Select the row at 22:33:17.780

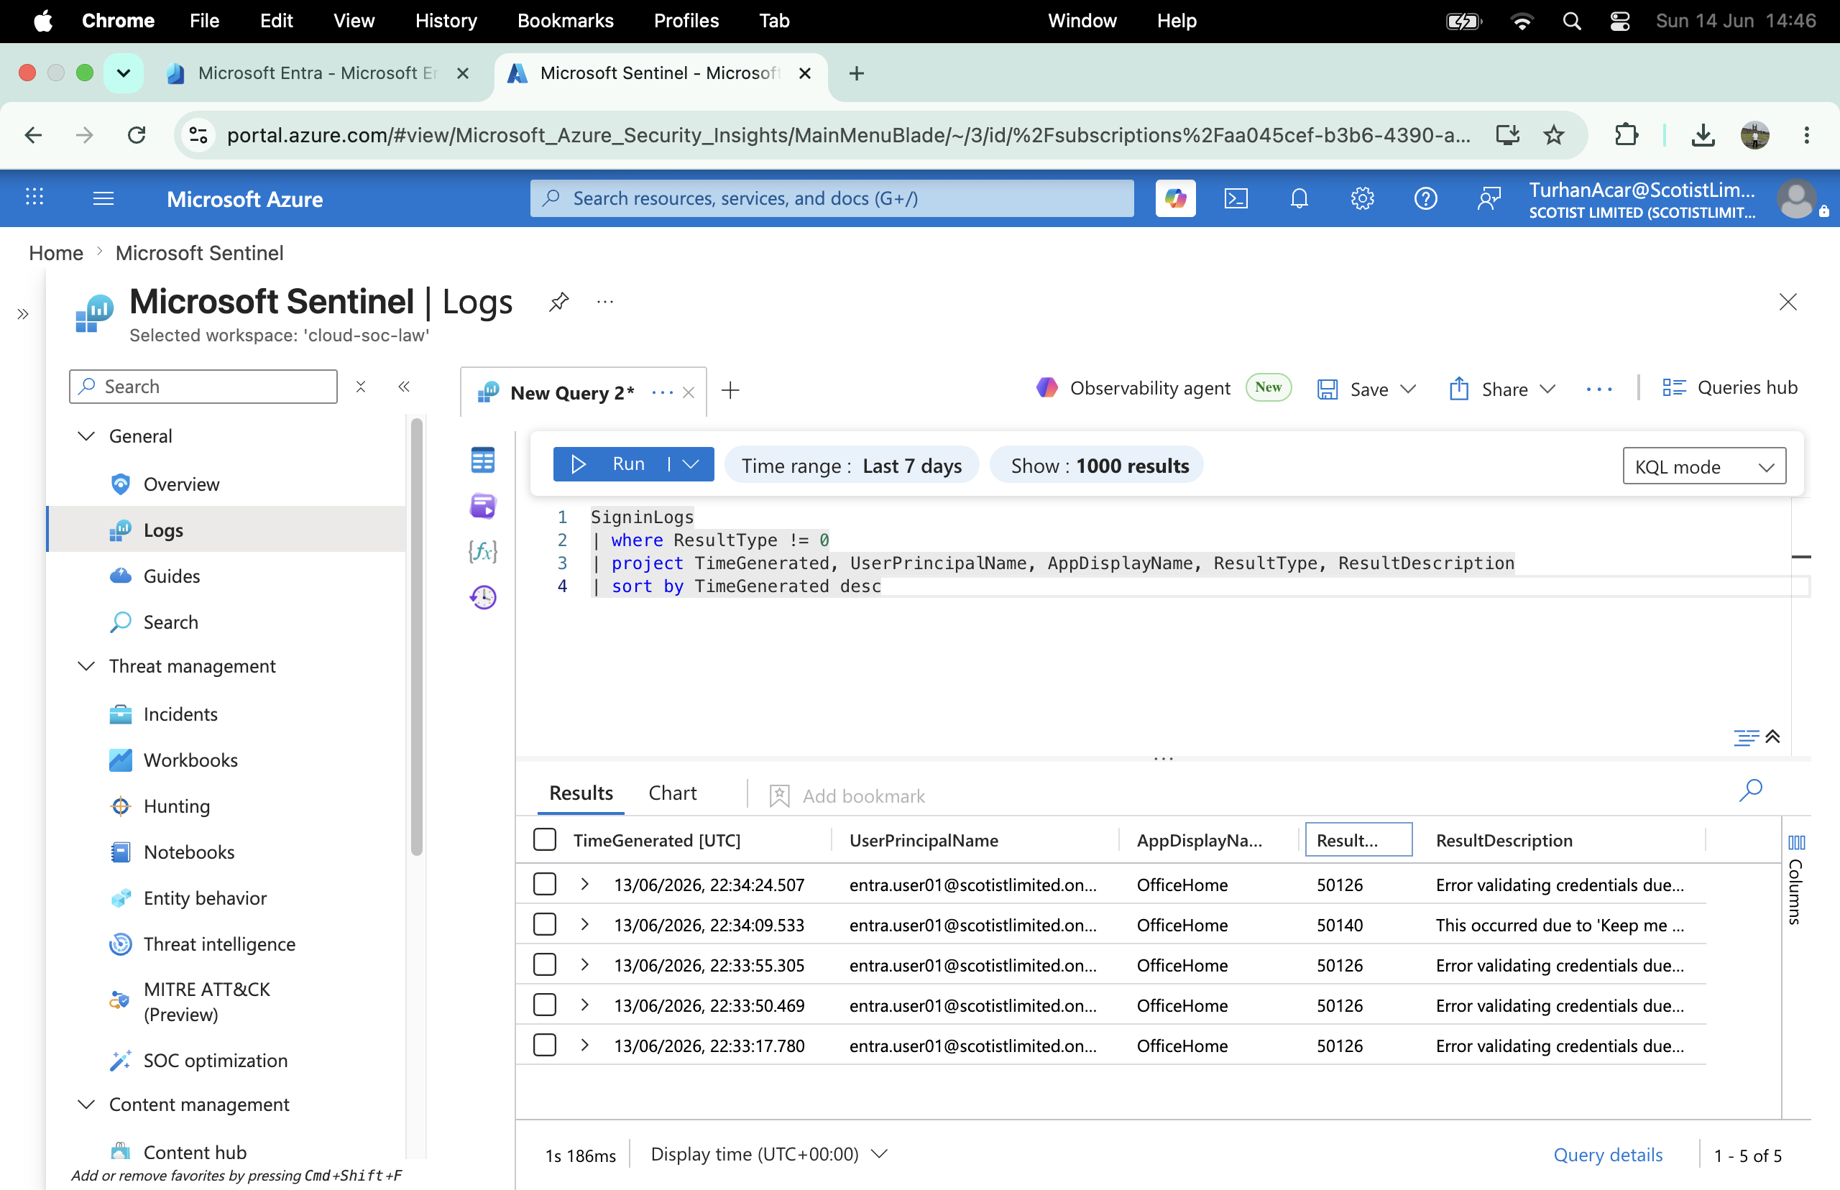tap(545, 1045)
